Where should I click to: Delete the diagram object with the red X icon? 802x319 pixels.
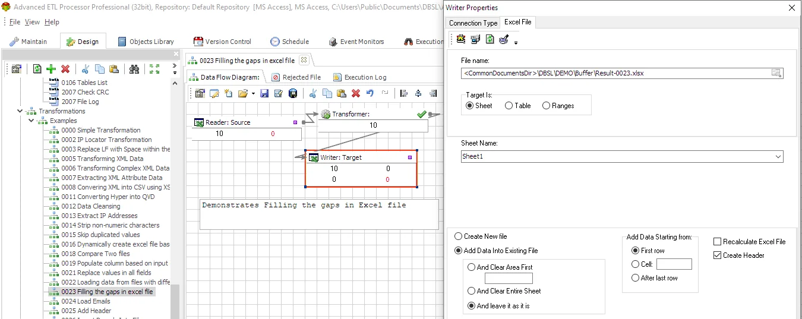pyautogui.click(x=356, y=93)
